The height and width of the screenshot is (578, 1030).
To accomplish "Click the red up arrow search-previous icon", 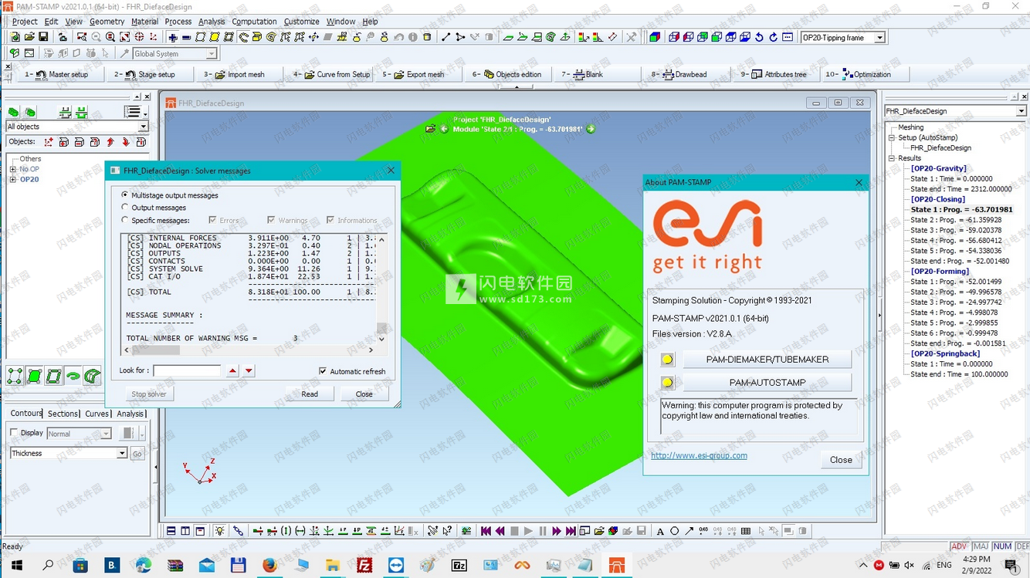I will (232, 371).
